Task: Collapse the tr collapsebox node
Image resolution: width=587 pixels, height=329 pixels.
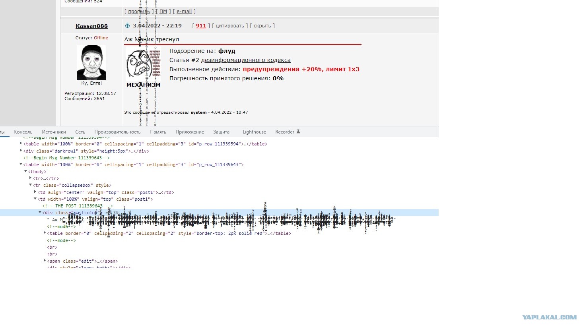Action: (30, 185)
